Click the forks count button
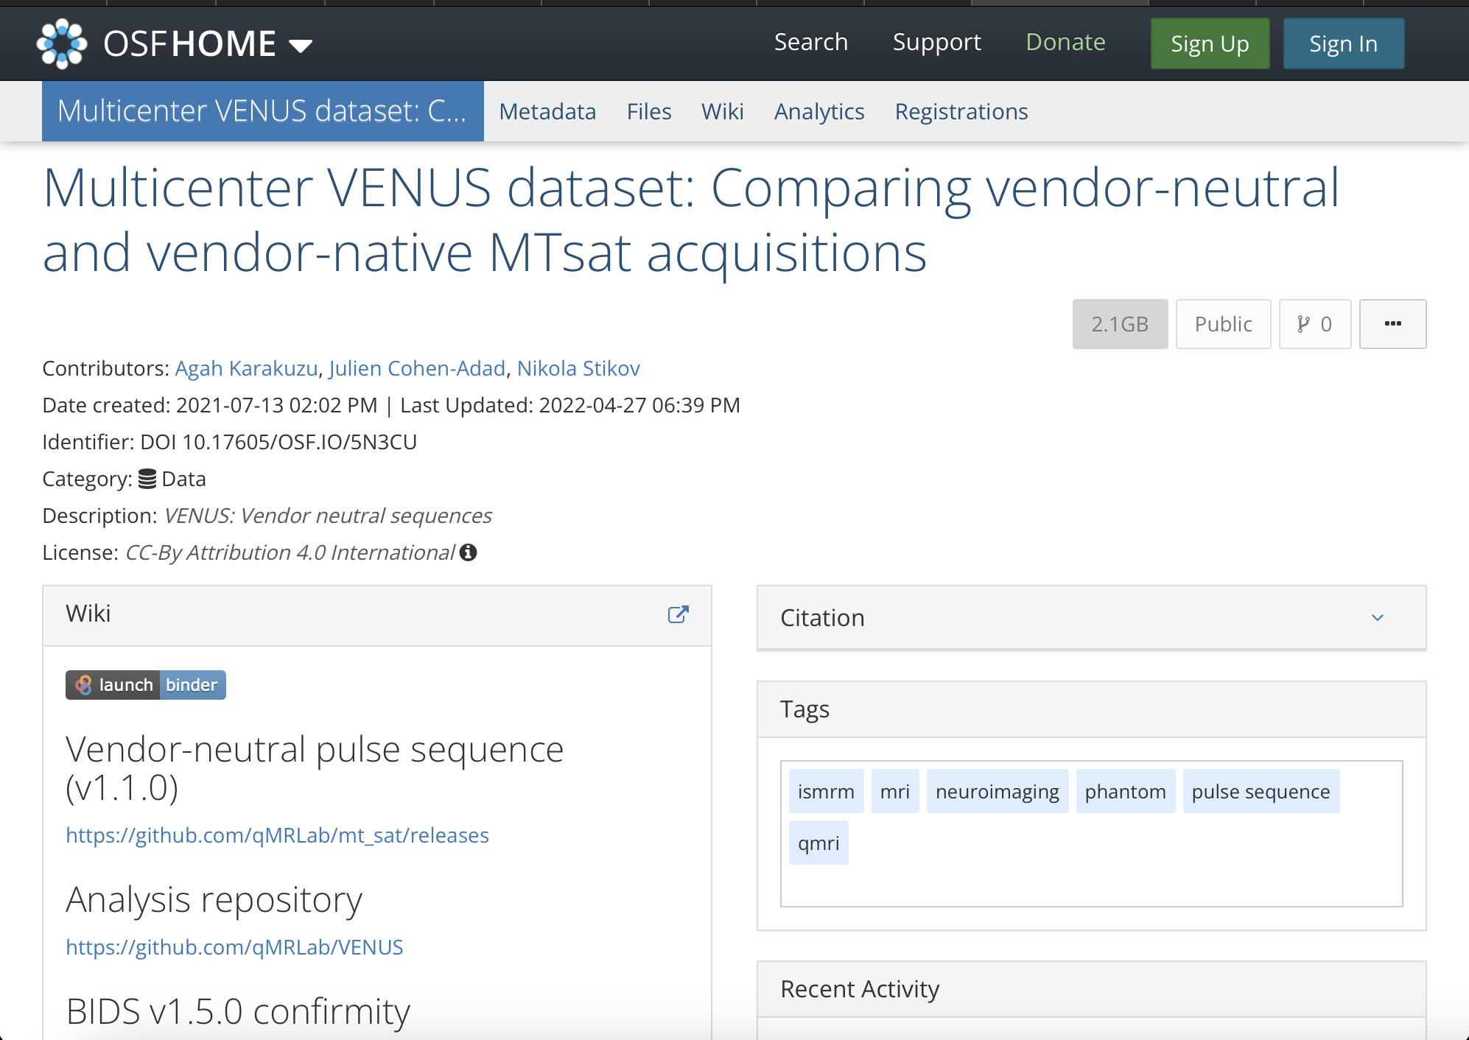This screenshot has width=1469, height=1040. pyautogui.click(x=1314, y=324)
